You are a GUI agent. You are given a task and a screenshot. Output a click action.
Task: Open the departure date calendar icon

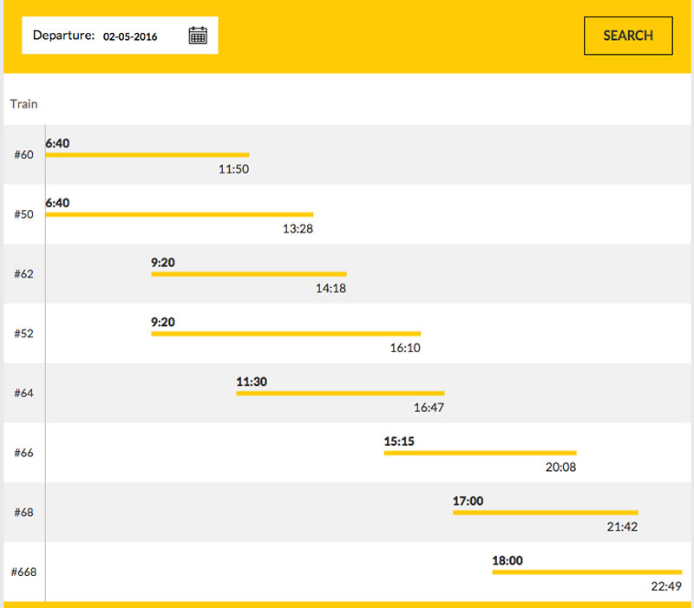(198, 36)
